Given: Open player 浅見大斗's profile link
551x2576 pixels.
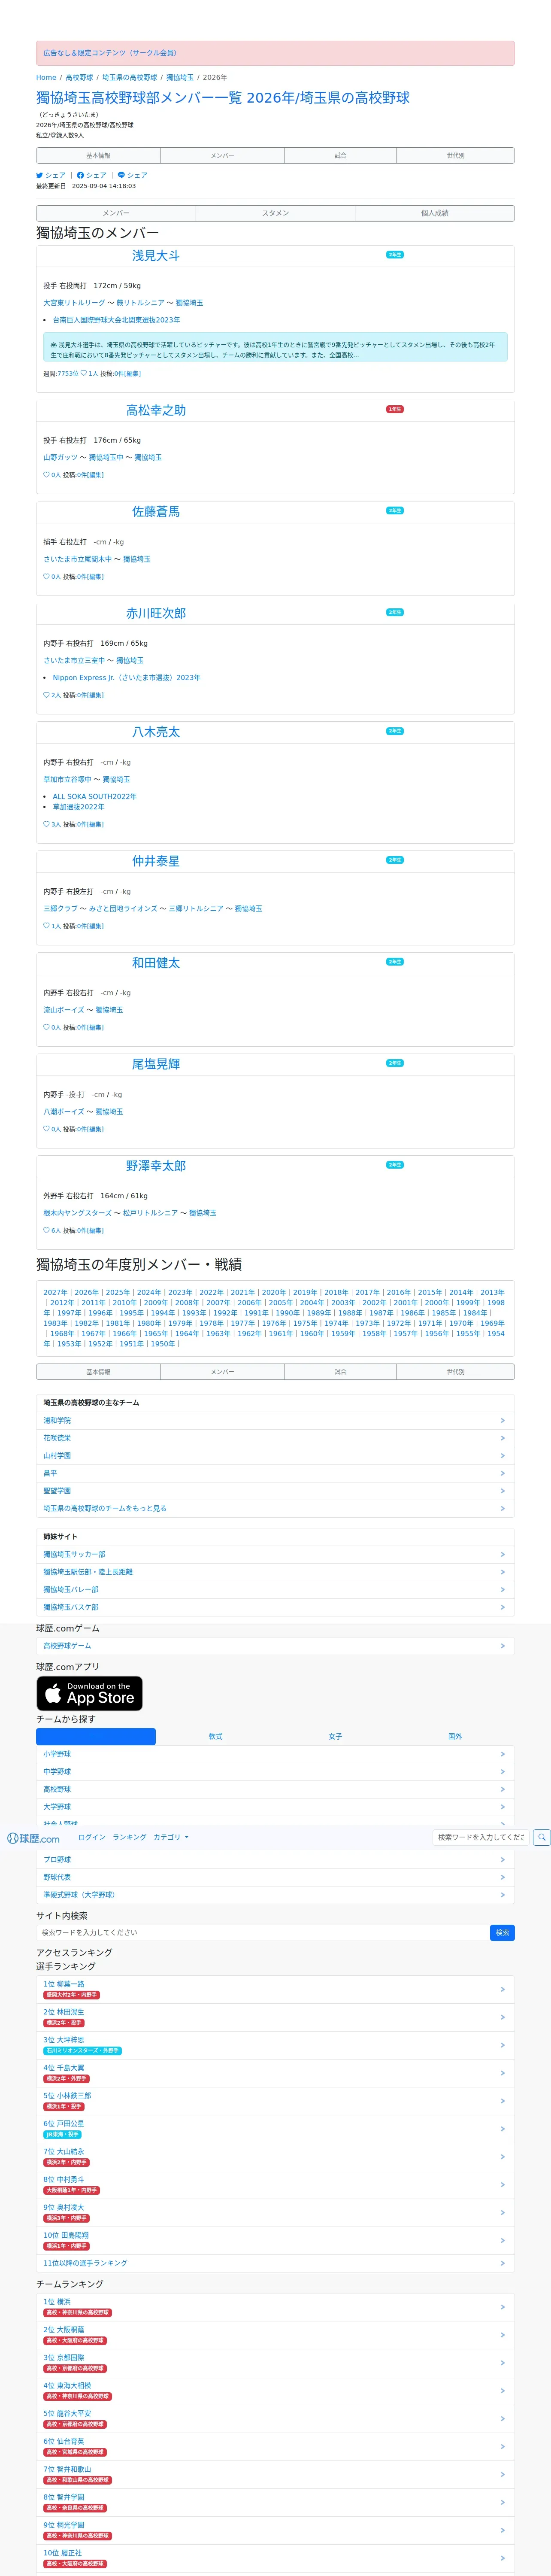Looking at the screenshot, I should pos(156,256).
